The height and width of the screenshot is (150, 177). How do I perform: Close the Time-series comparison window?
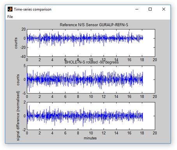pyautogui.click(x=164, y=9)
